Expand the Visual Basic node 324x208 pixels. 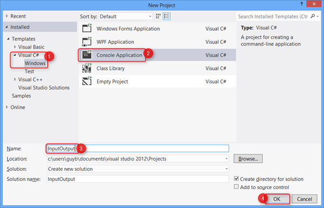coord(15,47)
